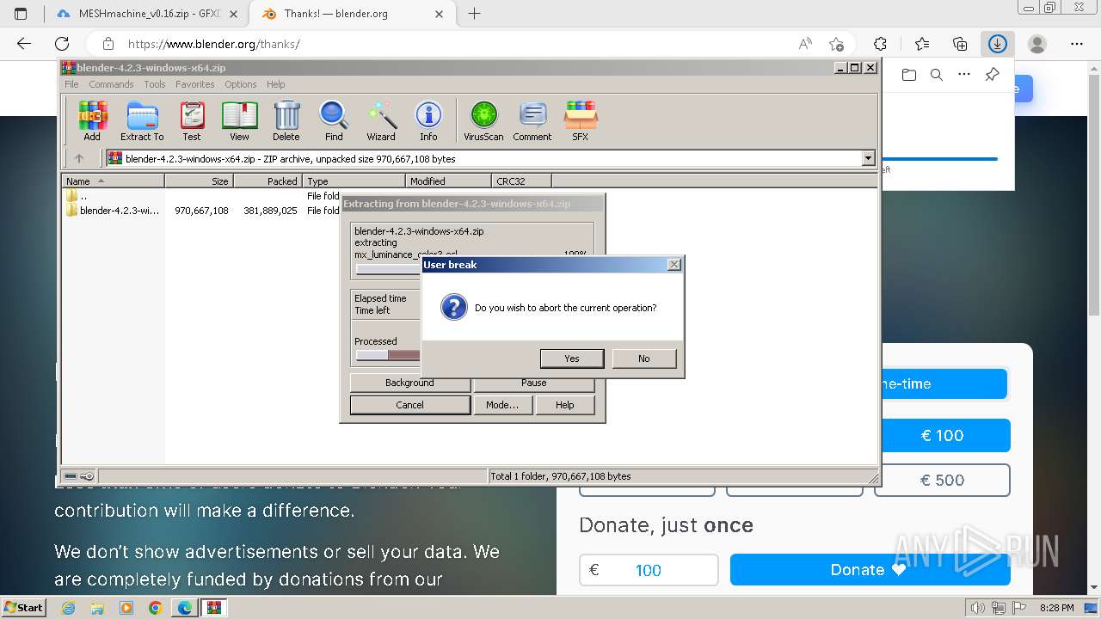Click Background in extracting dialog

409,383
